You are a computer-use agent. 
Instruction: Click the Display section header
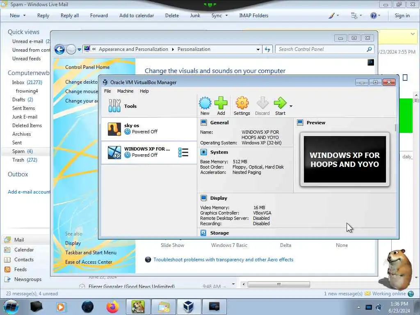point(219,198)
